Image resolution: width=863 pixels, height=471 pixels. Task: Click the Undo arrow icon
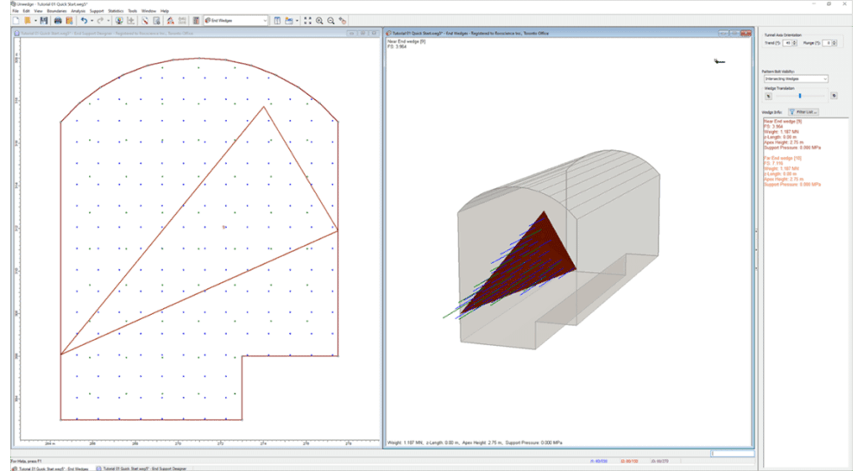tap(83, 20)
